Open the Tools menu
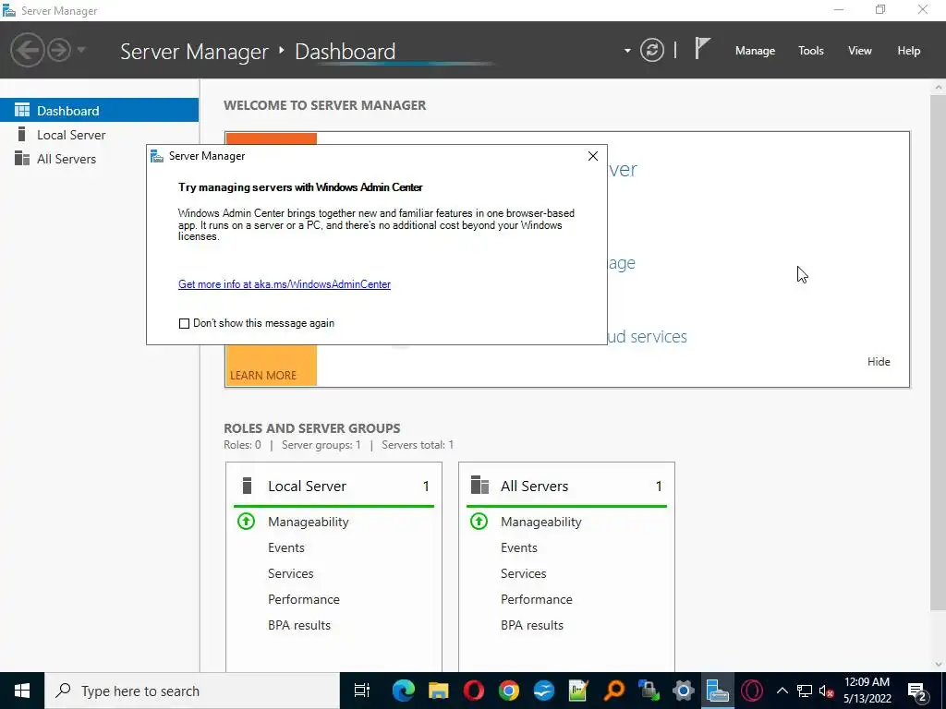The height and width of the screenshot is (709, 946). pos(811,51)
